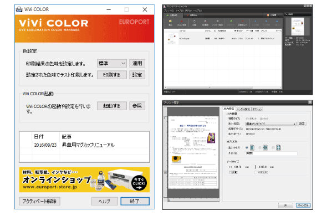This screenshot has width=327, height=216.
Task: Click 起動する to launch ViVi COLOR
Action: click(x=112, y=106)
